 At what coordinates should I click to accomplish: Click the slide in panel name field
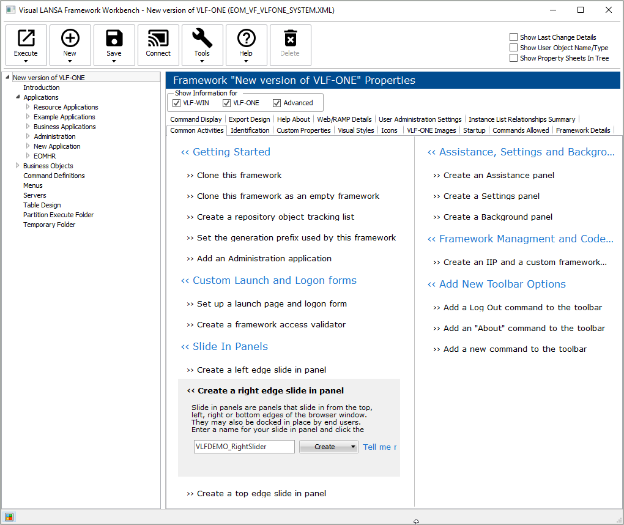tap(244, 447)
